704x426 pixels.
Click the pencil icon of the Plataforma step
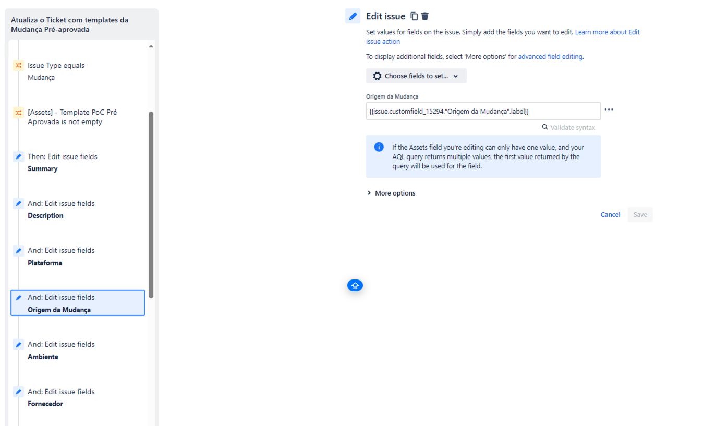click(18, 250)
